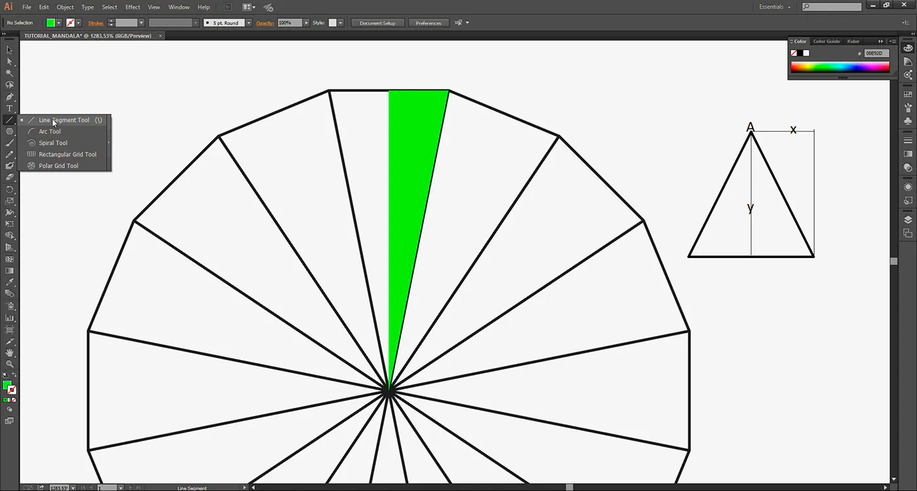
Task: Select the Pen tool in the toolbox
Action: point(9,96)
